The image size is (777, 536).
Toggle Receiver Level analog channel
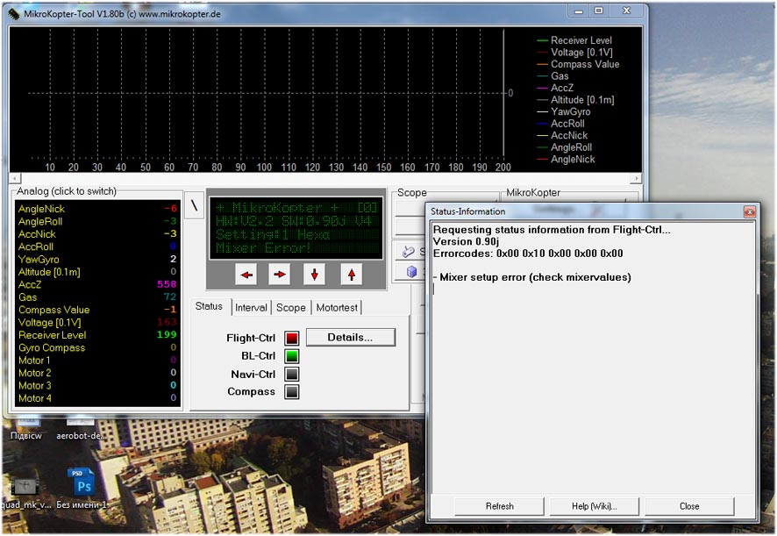coord(53,335)
